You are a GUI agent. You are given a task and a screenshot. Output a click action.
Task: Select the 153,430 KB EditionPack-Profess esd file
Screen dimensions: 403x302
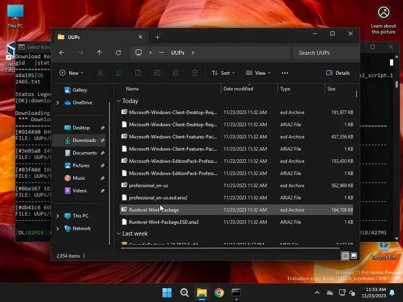237,161
